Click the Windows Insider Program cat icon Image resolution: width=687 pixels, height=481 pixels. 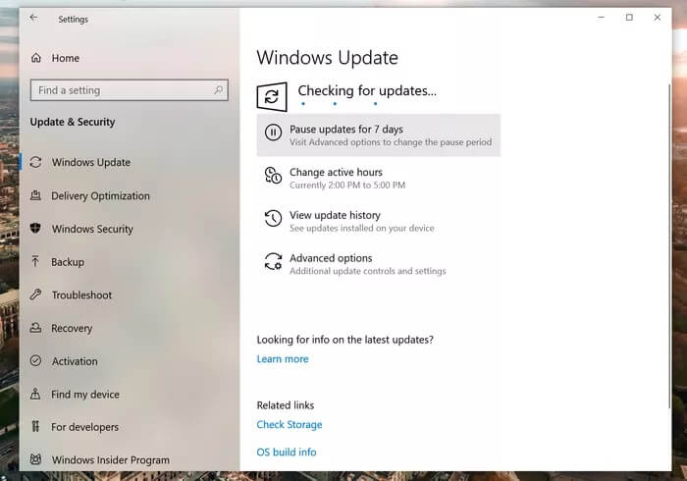[35, 459]
